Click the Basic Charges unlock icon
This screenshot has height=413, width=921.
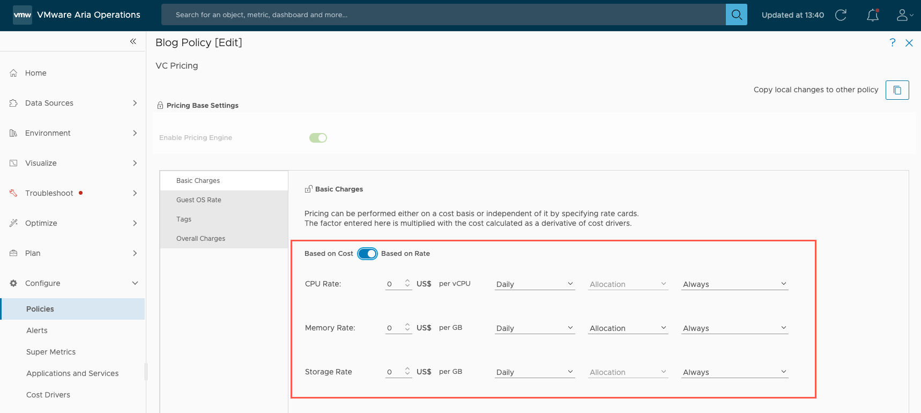pyautogui.click(x=308, y=189)
